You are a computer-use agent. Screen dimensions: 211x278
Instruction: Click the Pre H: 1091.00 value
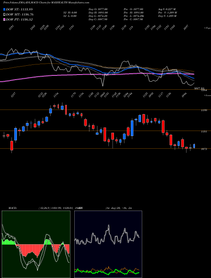tap(134, 13)
